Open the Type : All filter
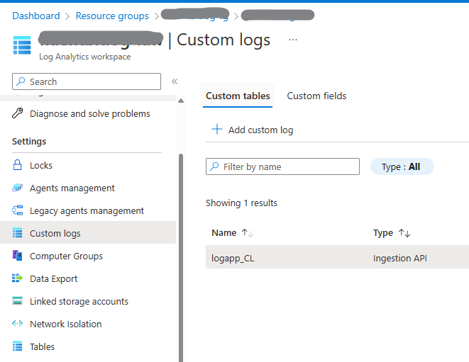The image size is (469, 362). coord(402,166)
